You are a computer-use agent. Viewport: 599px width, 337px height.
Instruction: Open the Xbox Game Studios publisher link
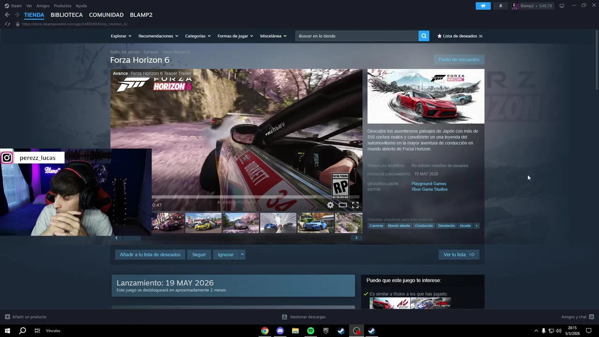(430, 189)
